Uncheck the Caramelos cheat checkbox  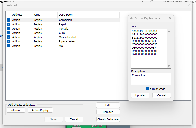click(x=9, y=20)
